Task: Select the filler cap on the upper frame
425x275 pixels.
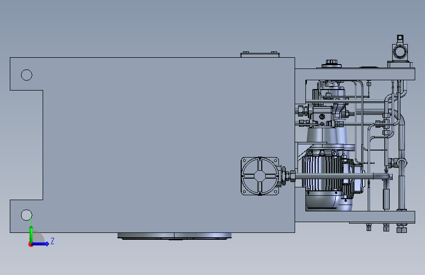Action: (x=331, y=64)
